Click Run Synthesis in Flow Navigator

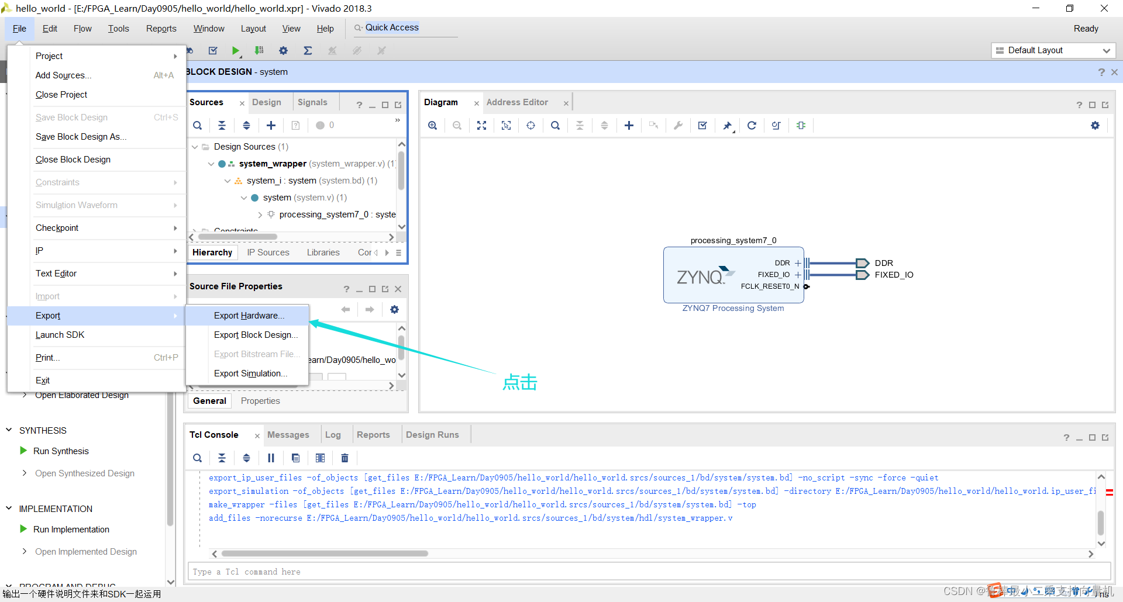(x=61, y=451)
